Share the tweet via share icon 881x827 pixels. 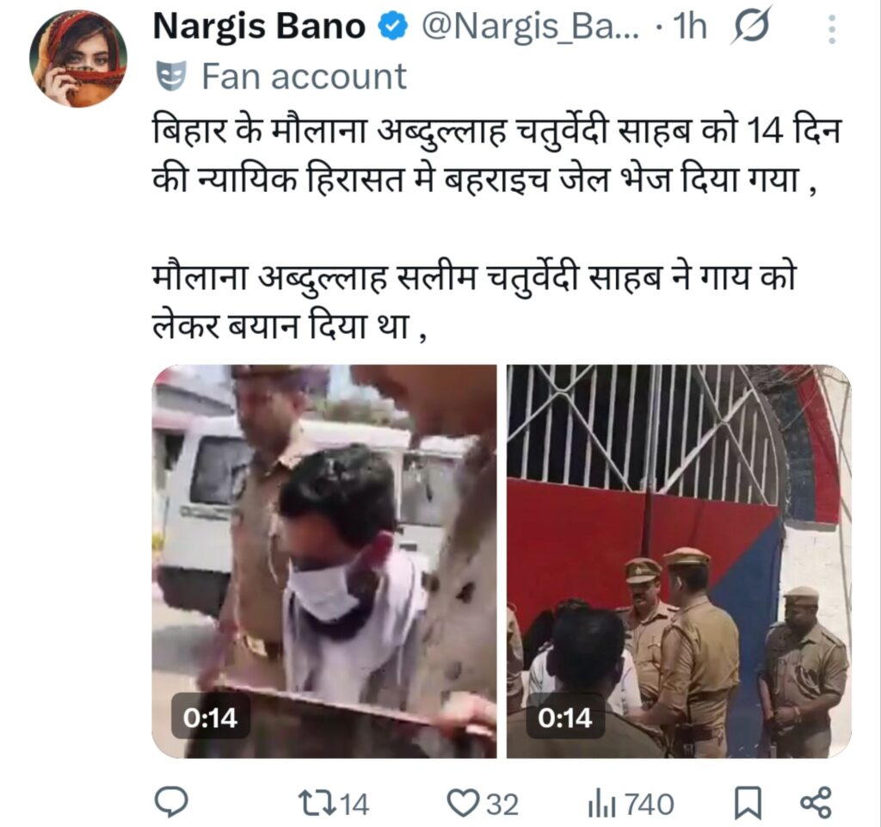point(816,802)
